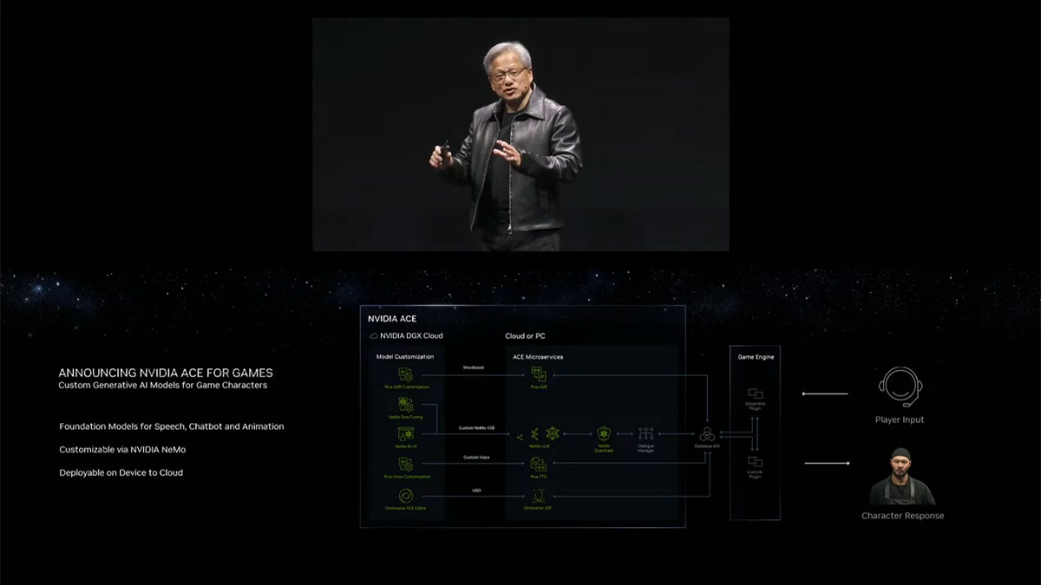Select the 'NVIDIA DGX Cloud' label
Viewport: 1041px width, 585px height.
click(x=413, y=335)
